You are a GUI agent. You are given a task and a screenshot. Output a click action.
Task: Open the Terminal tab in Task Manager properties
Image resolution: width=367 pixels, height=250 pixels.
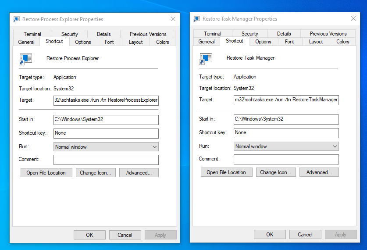[x=213, y=34]
